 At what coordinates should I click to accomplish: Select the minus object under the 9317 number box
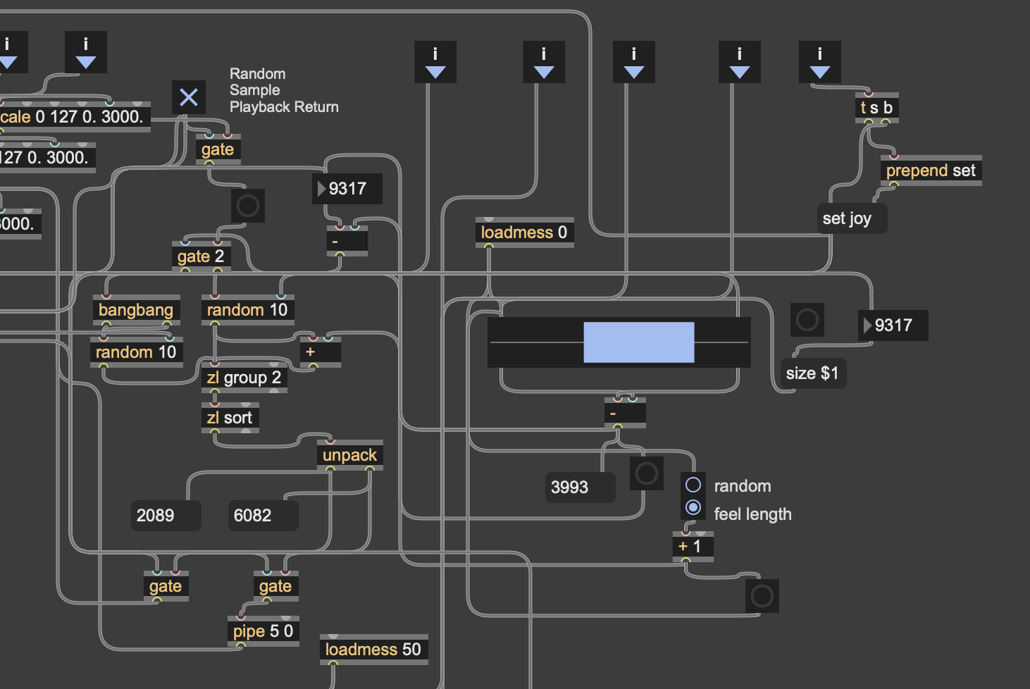point(347,241)
